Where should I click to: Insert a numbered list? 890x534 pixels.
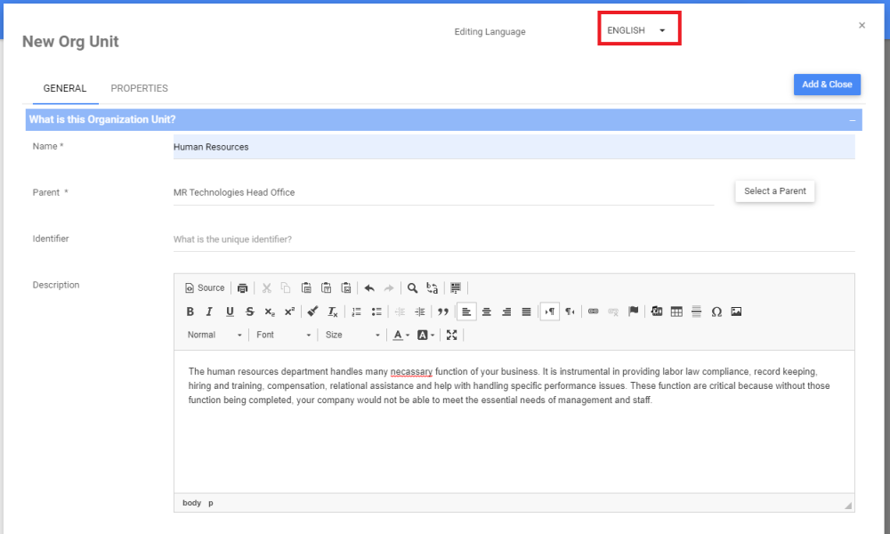(x=357, y=311)
